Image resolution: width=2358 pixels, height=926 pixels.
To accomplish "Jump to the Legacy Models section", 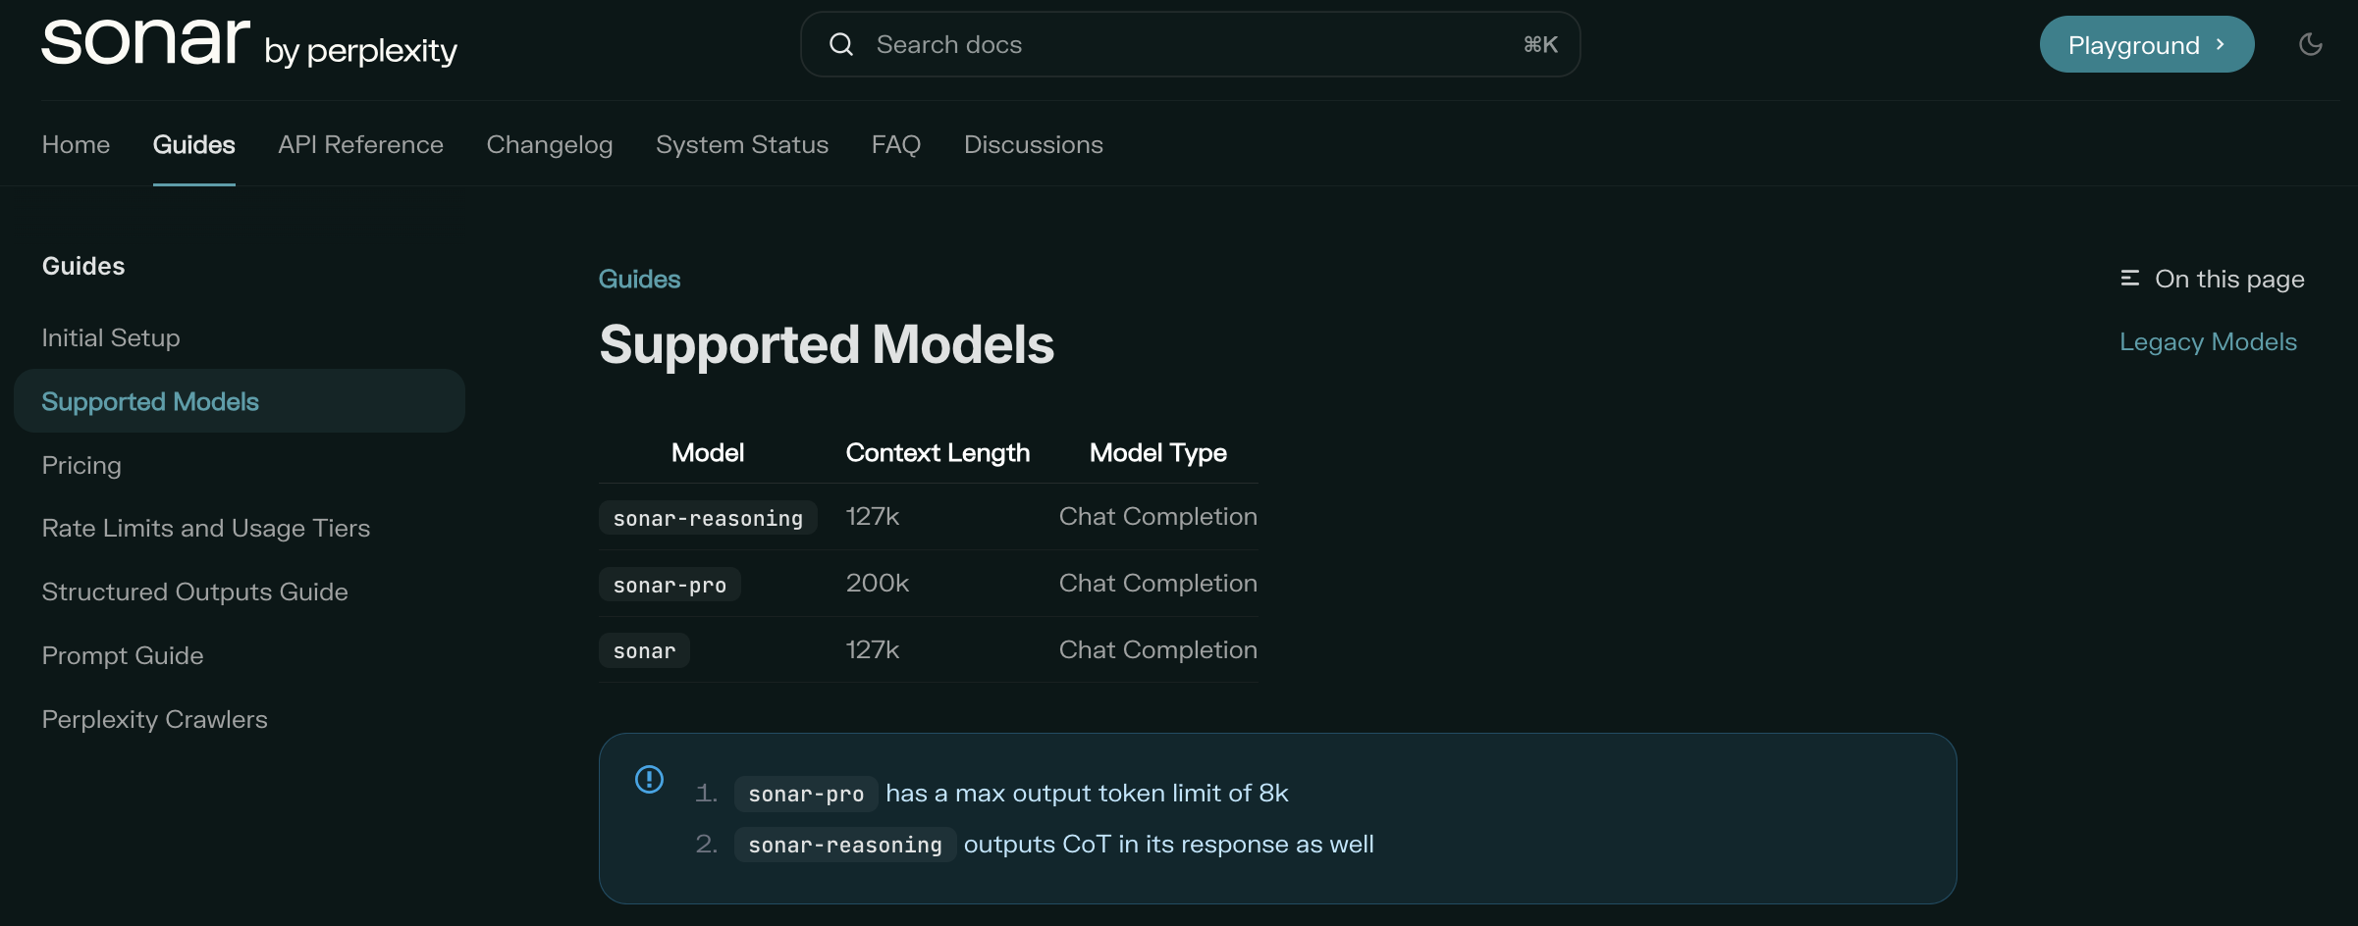I will (2208, 341).
